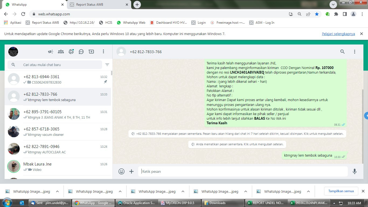Expand options for fourth WhatsApp Image download
The image size is (368, 207).
(246, 191)
